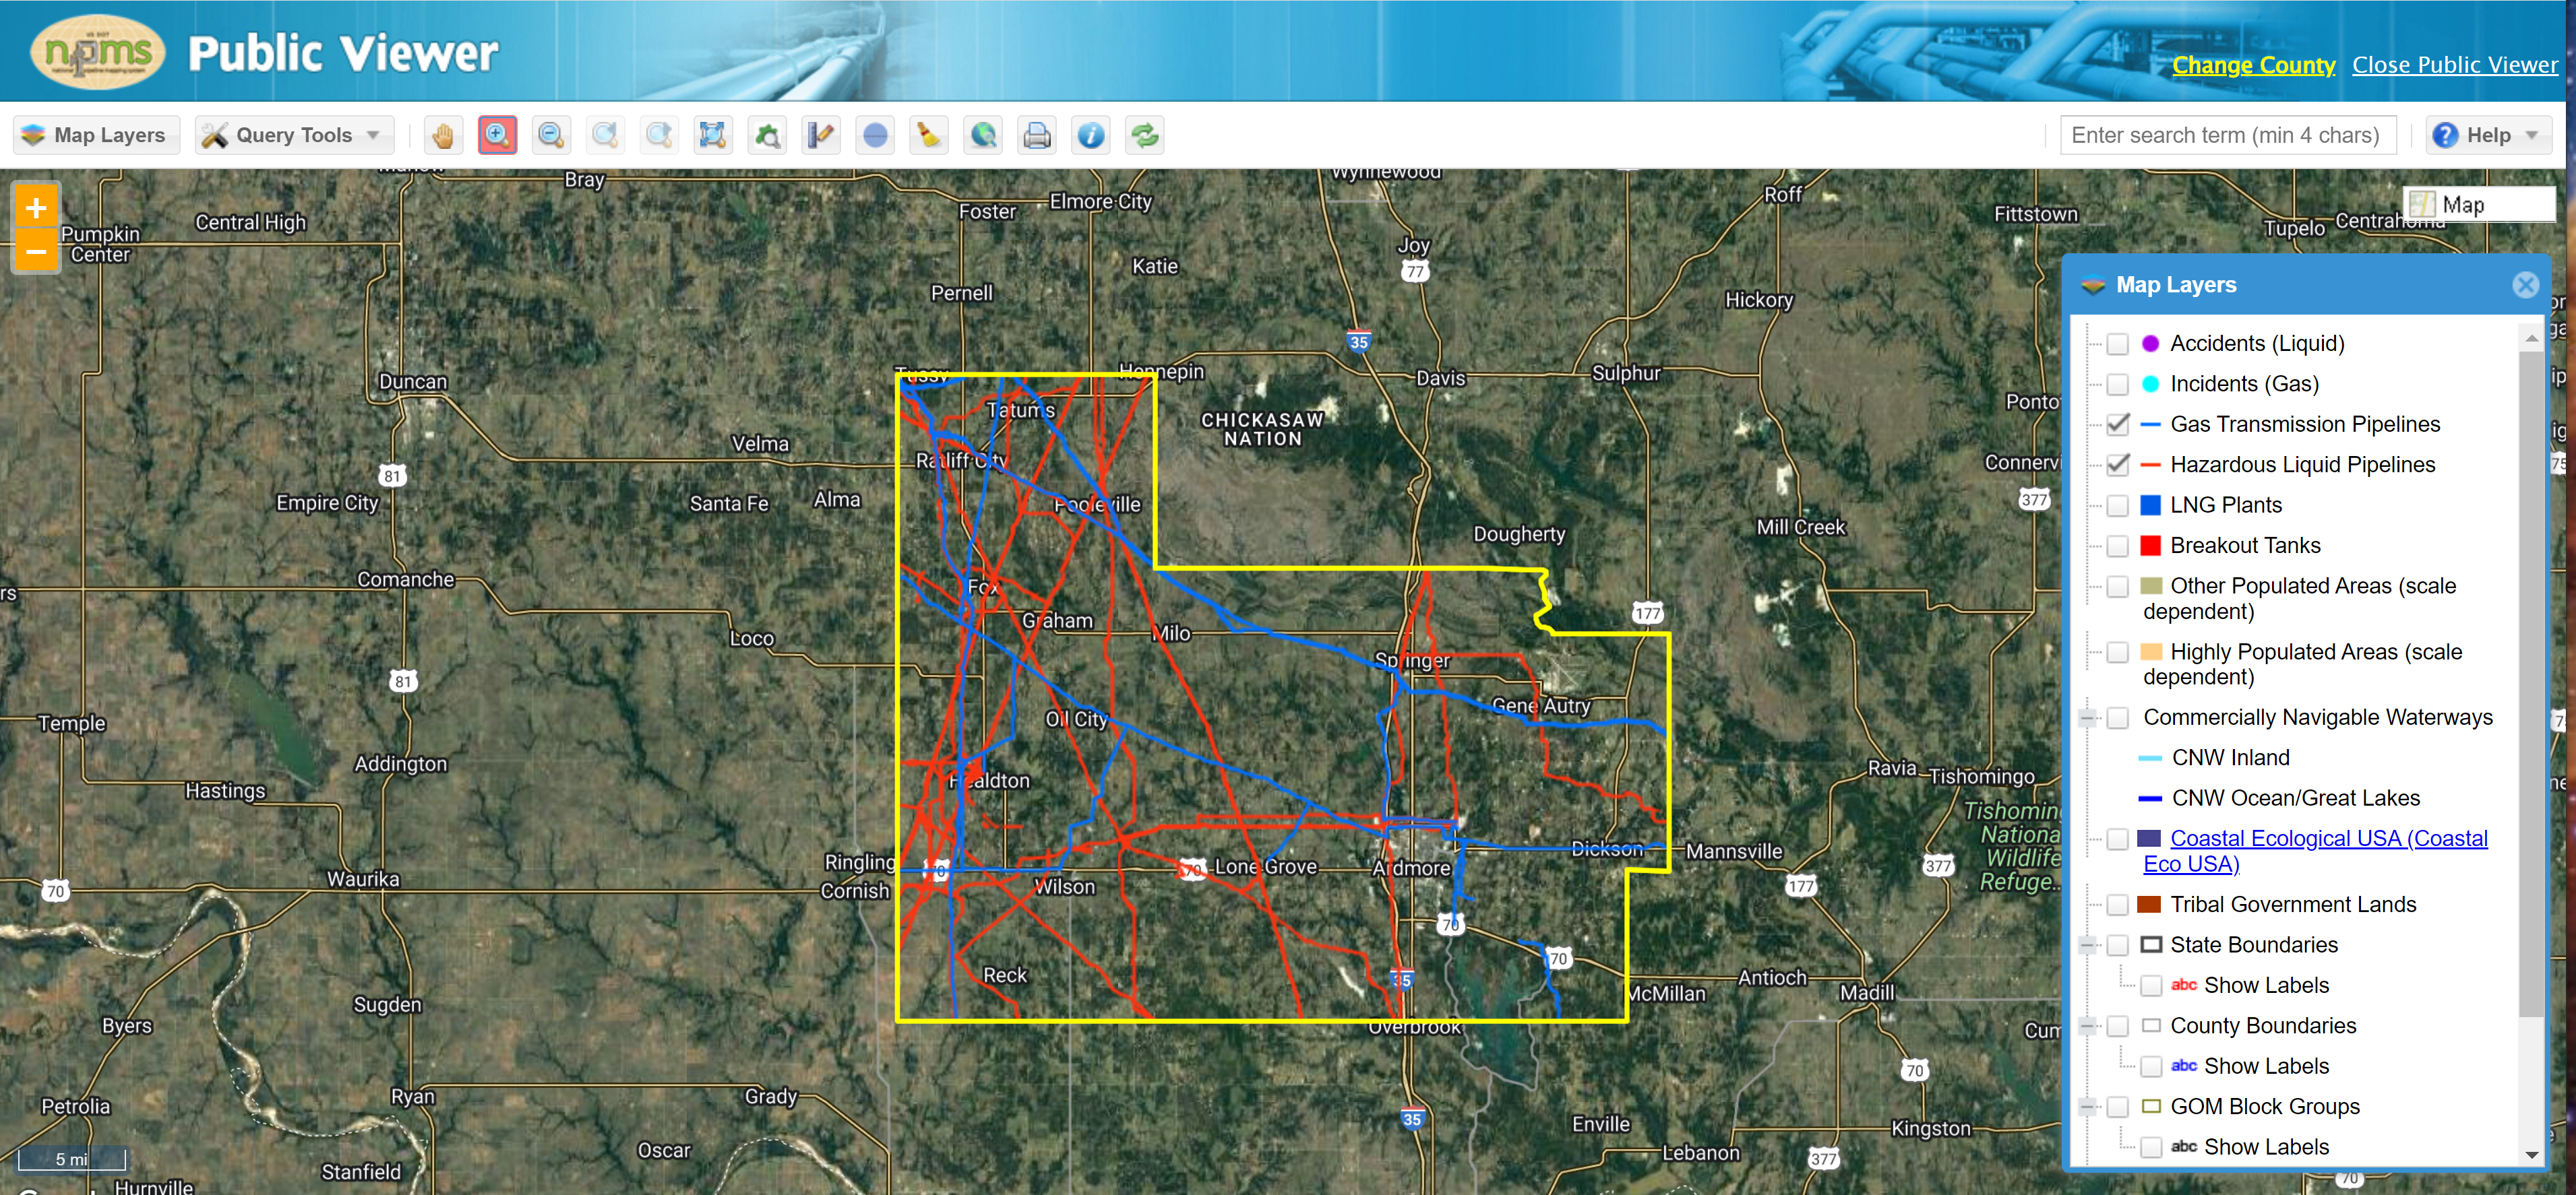Open the Map Layers toolbar button

pyautogui.click(x=96, y=135)
